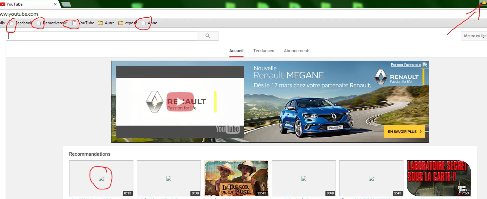This screenshot has width=487, height=199.
Task: Click the search magnifier button
Action: click(208, 36)
